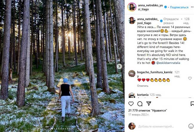Share the post via paper plane icon
The image size is (194, 132).
point(149,104)
